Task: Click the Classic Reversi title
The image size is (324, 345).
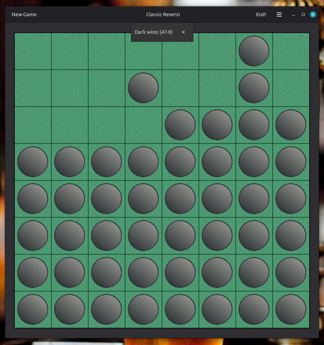Action: click(163, 14)
